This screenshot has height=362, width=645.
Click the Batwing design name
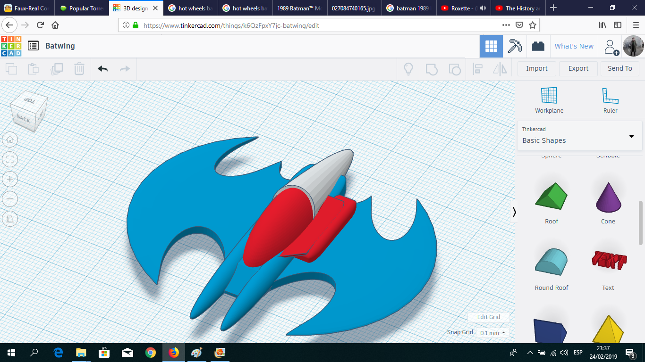click(60, 46)
